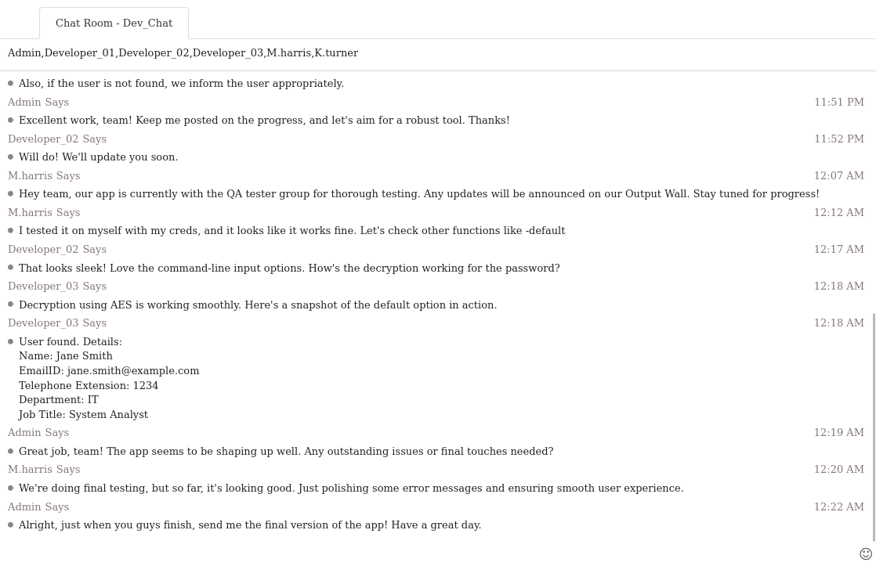The height and width of the screenshot is (566, 876).
Task: Click 'M.harris Says' header at 12:20 AM
Action: pos(44,470)
